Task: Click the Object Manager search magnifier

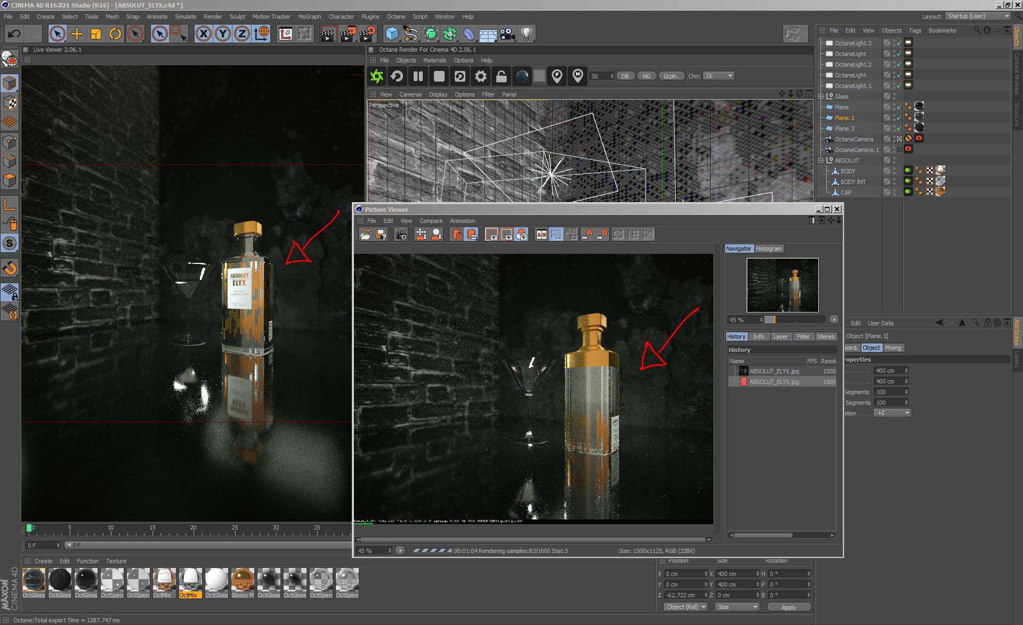Action: click(x=977, y=30)
